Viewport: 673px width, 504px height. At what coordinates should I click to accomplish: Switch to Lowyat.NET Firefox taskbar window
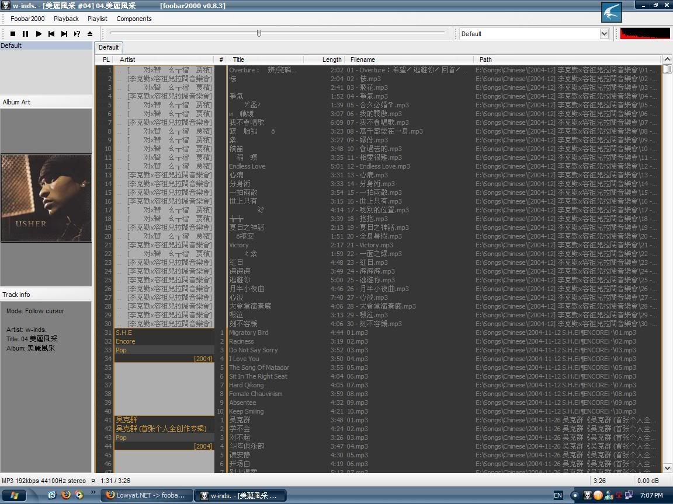coord(147,495)
